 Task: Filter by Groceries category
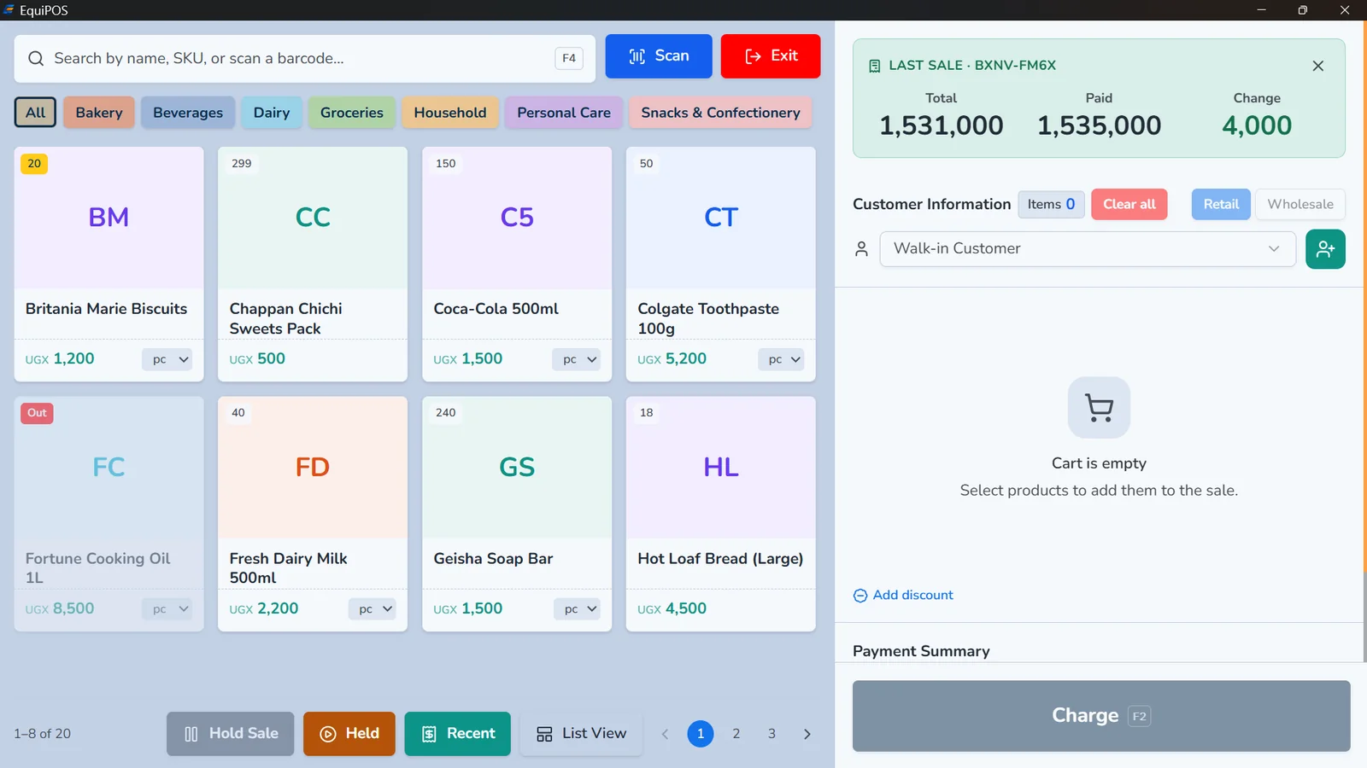tap(352, 113)
